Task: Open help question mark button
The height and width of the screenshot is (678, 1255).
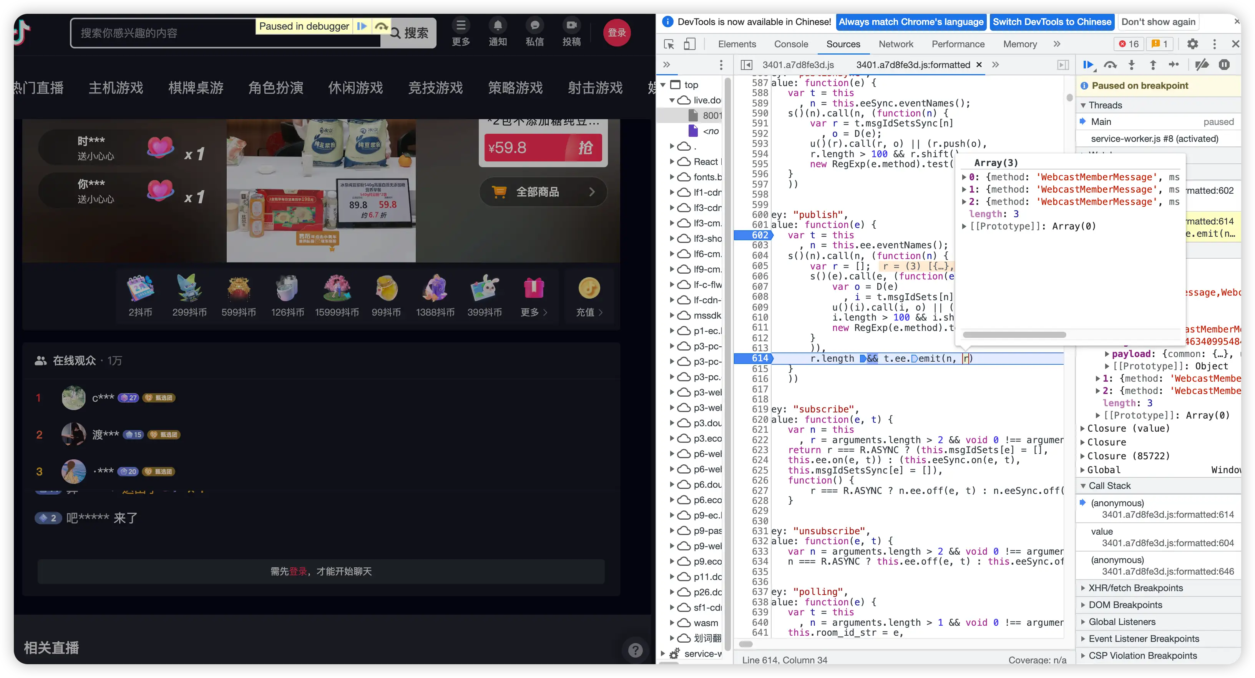Action: pyautogui.click(x=635, y=650)
